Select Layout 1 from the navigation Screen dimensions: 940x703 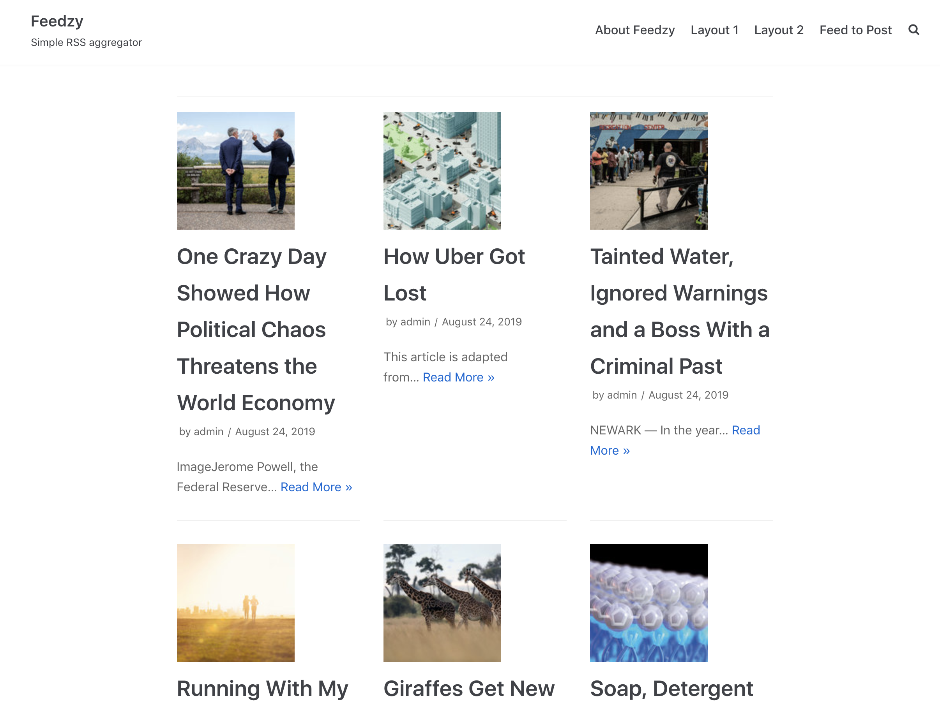714,30
